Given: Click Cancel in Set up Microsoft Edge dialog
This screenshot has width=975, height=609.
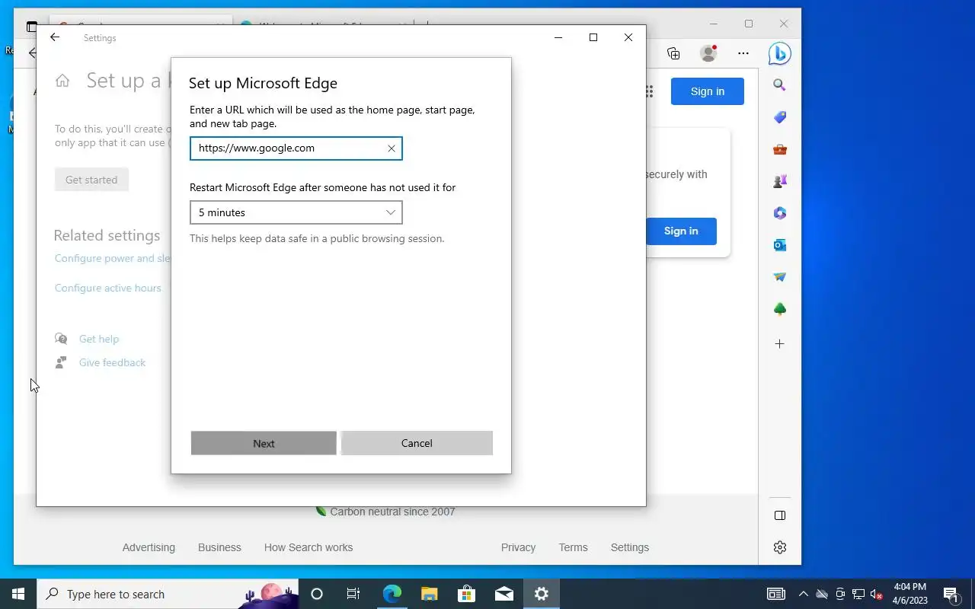Looking at the screenshot, I should click(x=417, y=443).
